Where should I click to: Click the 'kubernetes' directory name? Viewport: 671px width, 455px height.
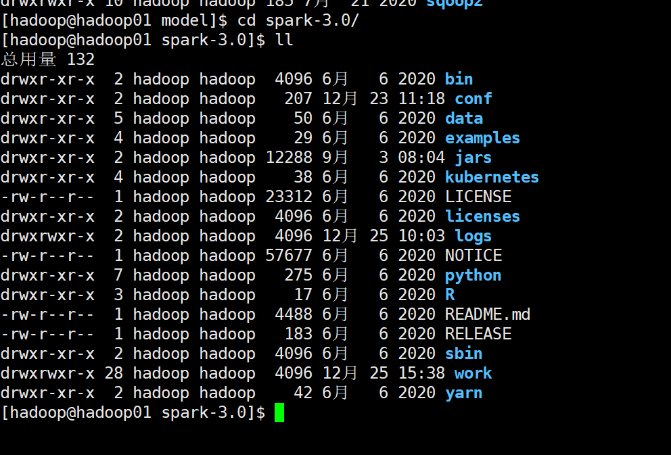click(x=492, y=177)
